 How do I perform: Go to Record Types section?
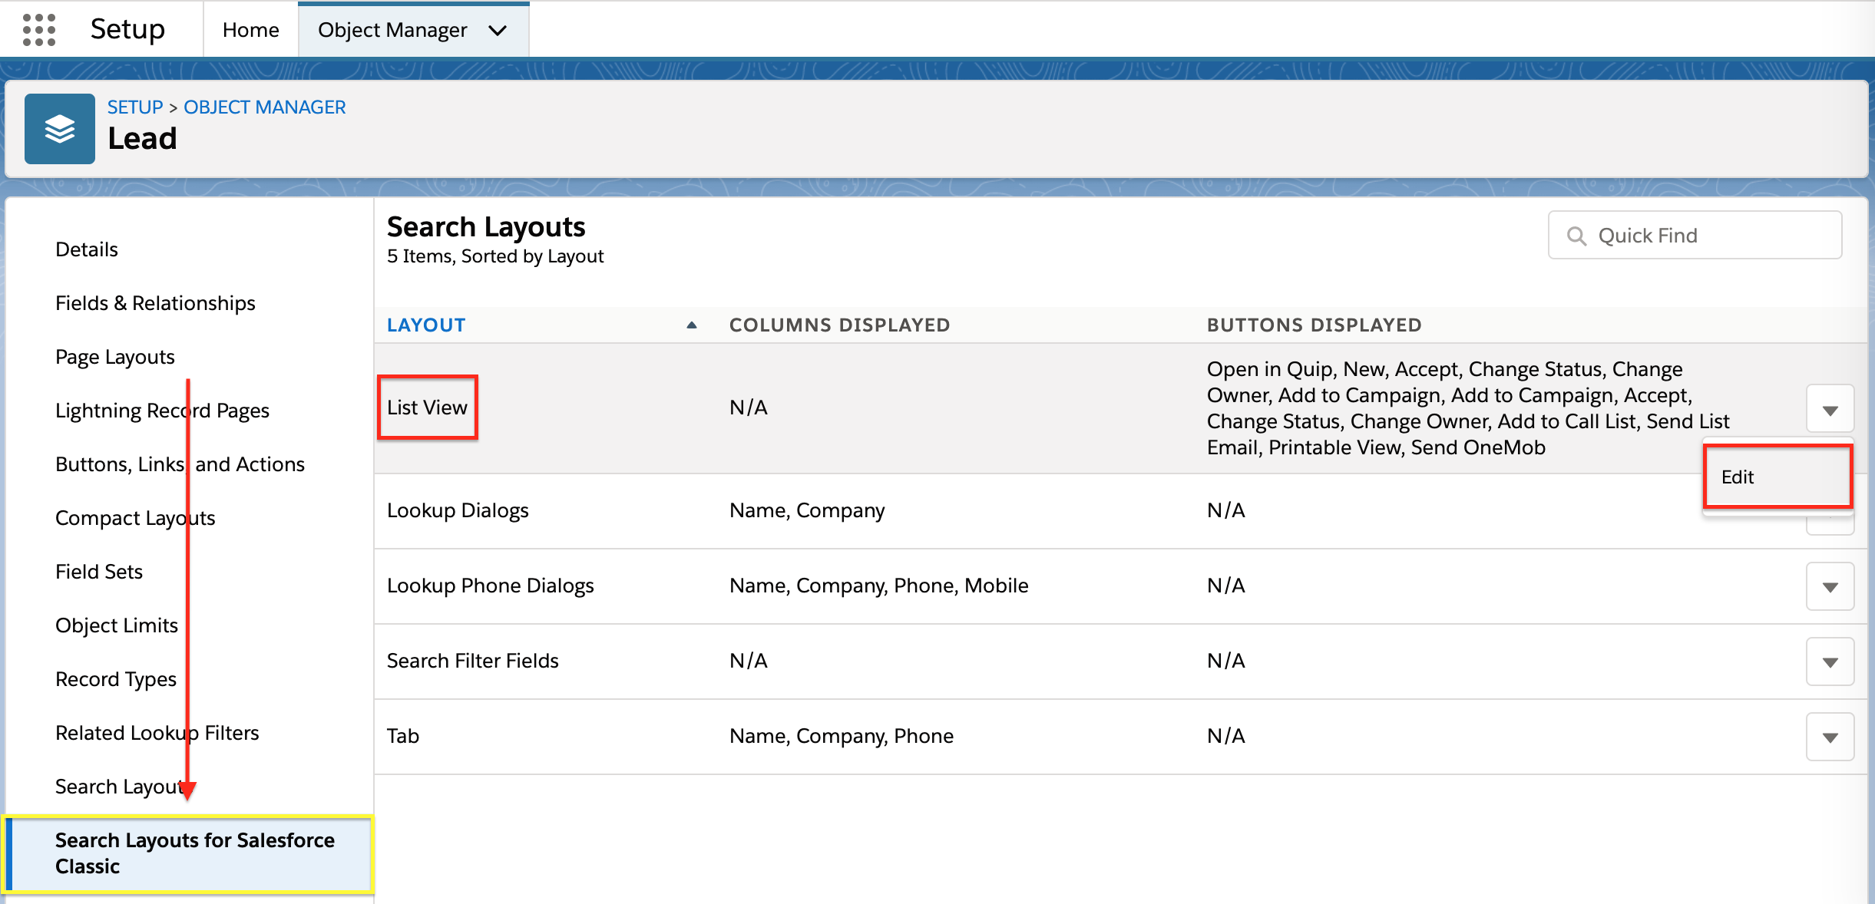[116, 679]
